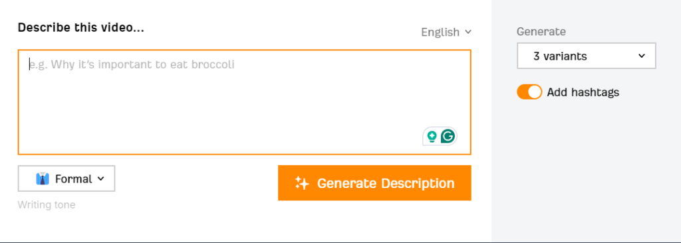Click the Generate label above variants
The image size is (681, 243).
click(541, 32)
